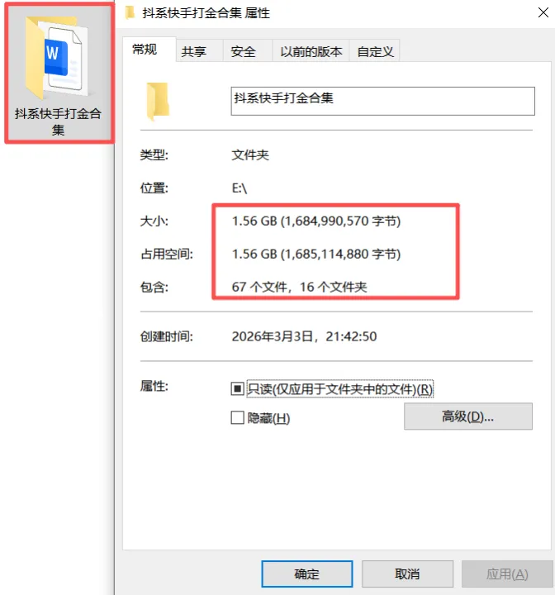Click the 只读(仅应用于文件夹中的文件) label
Image resolution: width=555 pixels, height=595 pixels.
(x=340, y=389)
